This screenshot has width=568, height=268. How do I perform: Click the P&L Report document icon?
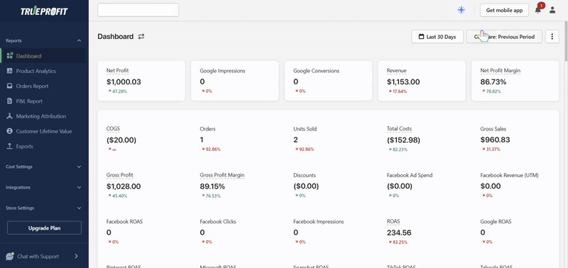[10, 101]
